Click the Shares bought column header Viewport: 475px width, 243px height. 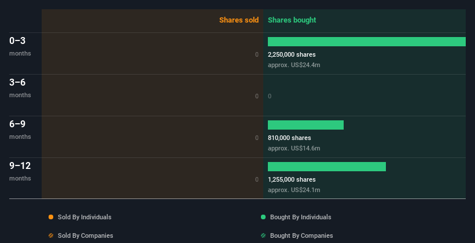(292, 20)
